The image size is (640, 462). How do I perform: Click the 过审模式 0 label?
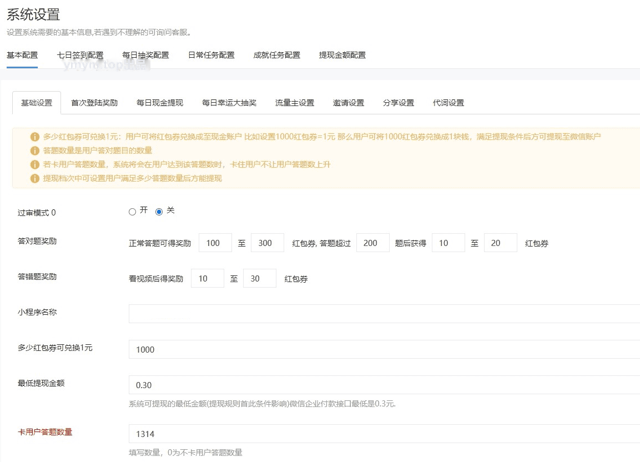[x=37, y=213]
